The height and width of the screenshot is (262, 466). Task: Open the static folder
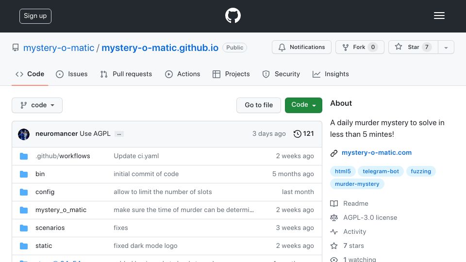(x=44, y=246)
